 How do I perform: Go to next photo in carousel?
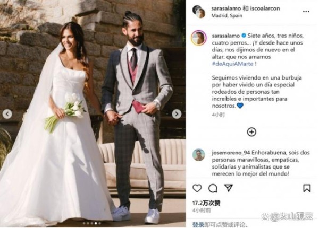pos(177,114)
